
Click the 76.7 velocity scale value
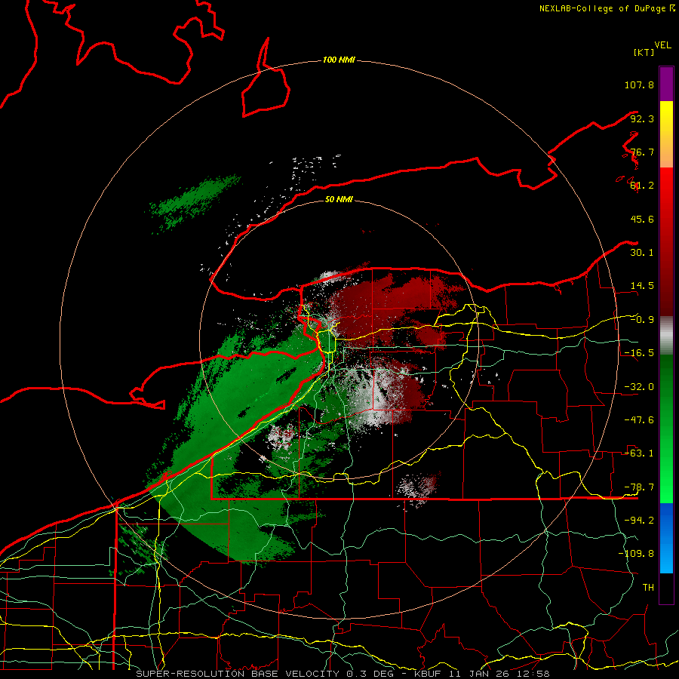pos(642,152)
